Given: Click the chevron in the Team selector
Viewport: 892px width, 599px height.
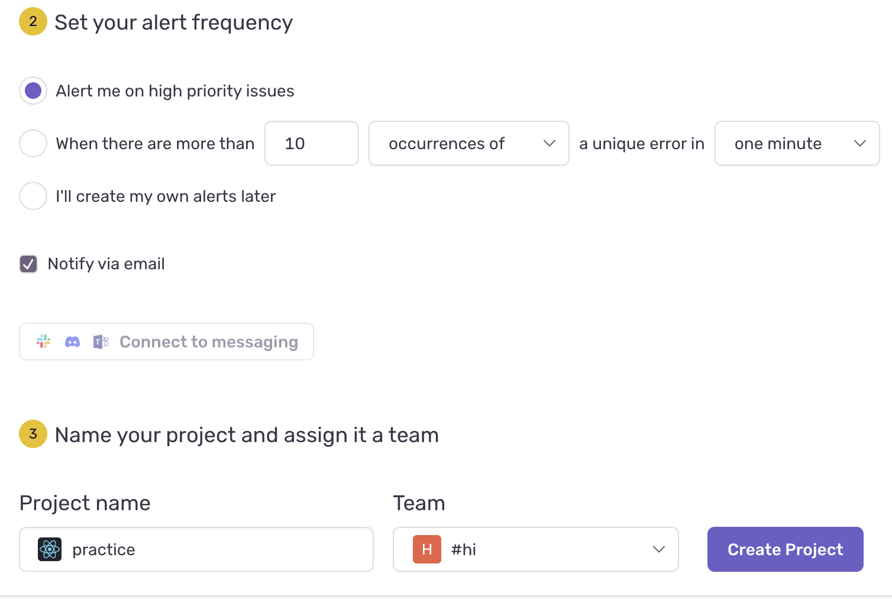Looking at the screenshot, I should (658, 549).
